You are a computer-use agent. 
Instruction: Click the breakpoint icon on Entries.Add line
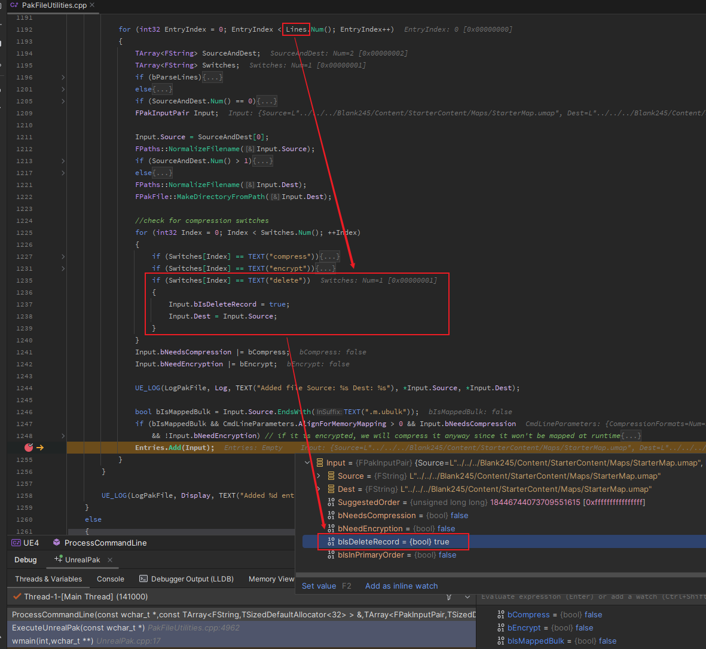click(29, 448)
